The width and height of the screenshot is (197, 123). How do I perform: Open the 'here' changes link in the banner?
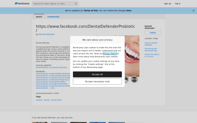pyautogui.click(x=129, y=10)
